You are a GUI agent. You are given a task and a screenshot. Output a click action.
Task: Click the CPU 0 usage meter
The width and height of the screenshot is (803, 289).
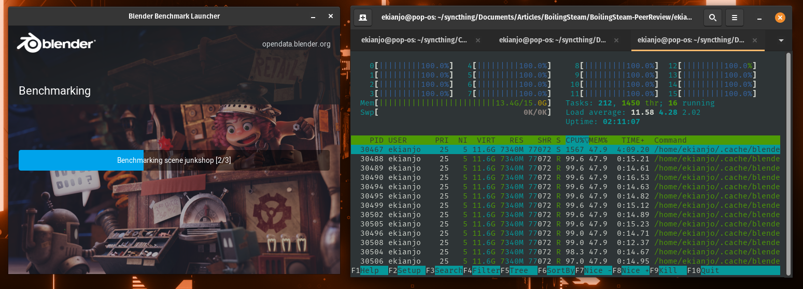(411, 66)
